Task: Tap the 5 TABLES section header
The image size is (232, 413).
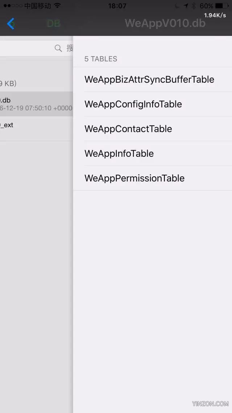Action: [101, 59]
